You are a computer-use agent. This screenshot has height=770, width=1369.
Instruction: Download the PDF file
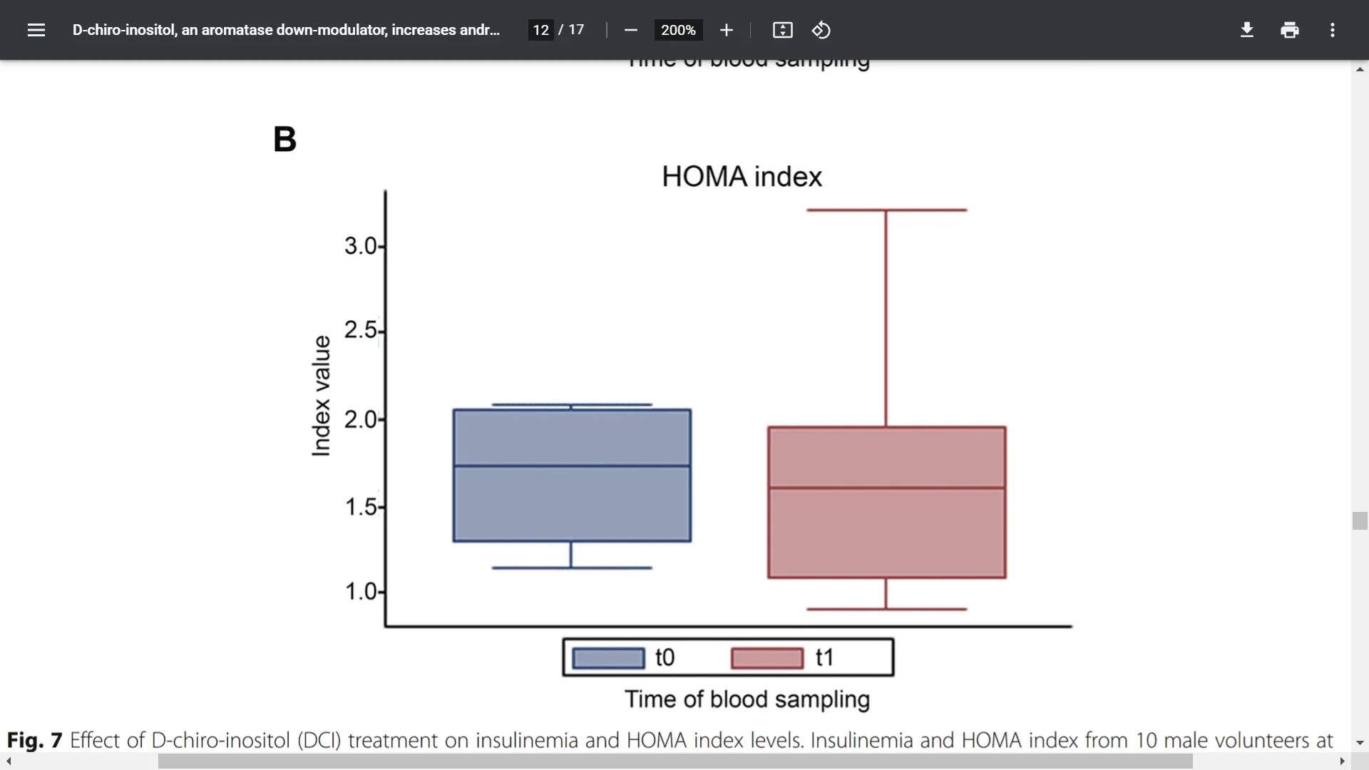click(1246, 30)
